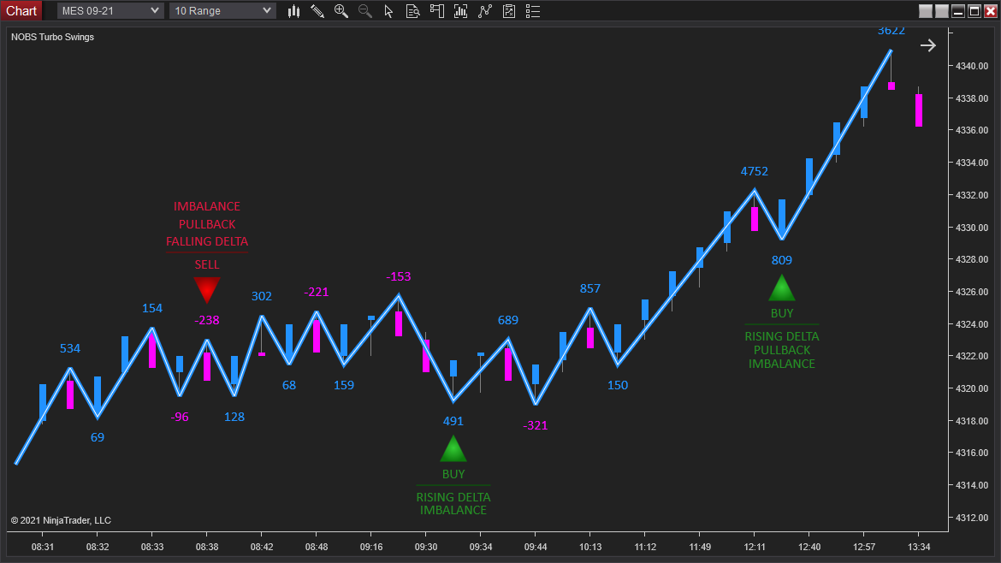Open the data box icon
The height and width of the screenshot is (563, 1001).
pyautogui.click(x=413, y=11)
